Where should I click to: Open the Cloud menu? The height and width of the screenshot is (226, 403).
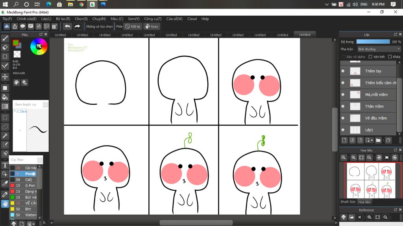(192, 19)
